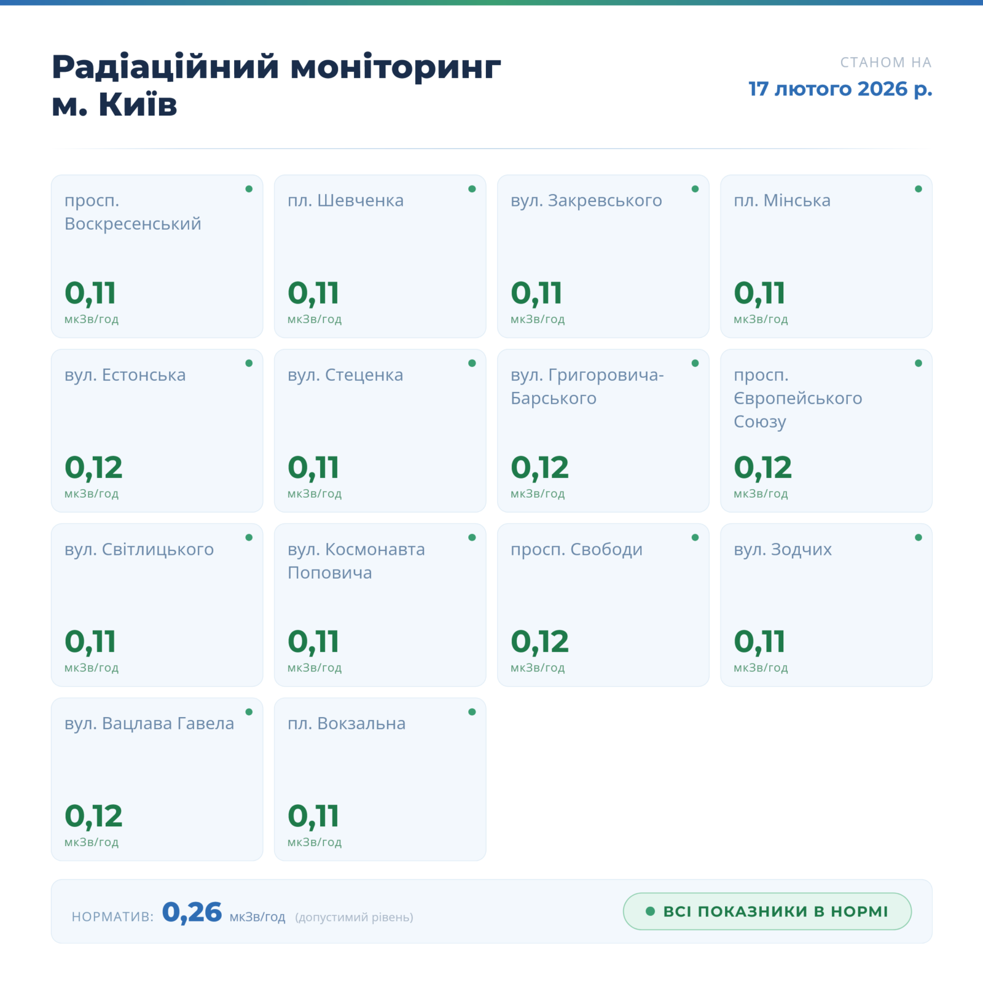Viewport: 983px width, 983px height.
Task: Click the 0,26 normative value
Action: [192, 912]
